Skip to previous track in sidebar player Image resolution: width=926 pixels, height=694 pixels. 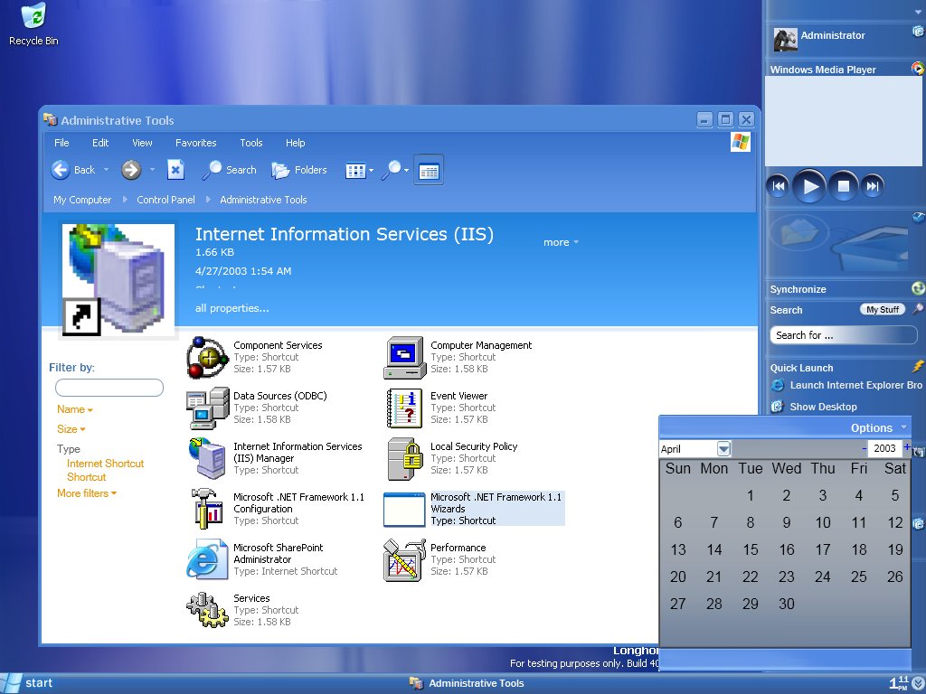point(778,186)
